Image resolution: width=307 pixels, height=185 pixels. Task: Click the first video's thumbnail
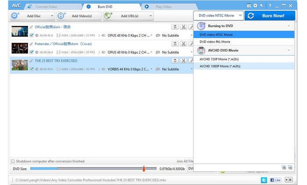tap(20, 31)
